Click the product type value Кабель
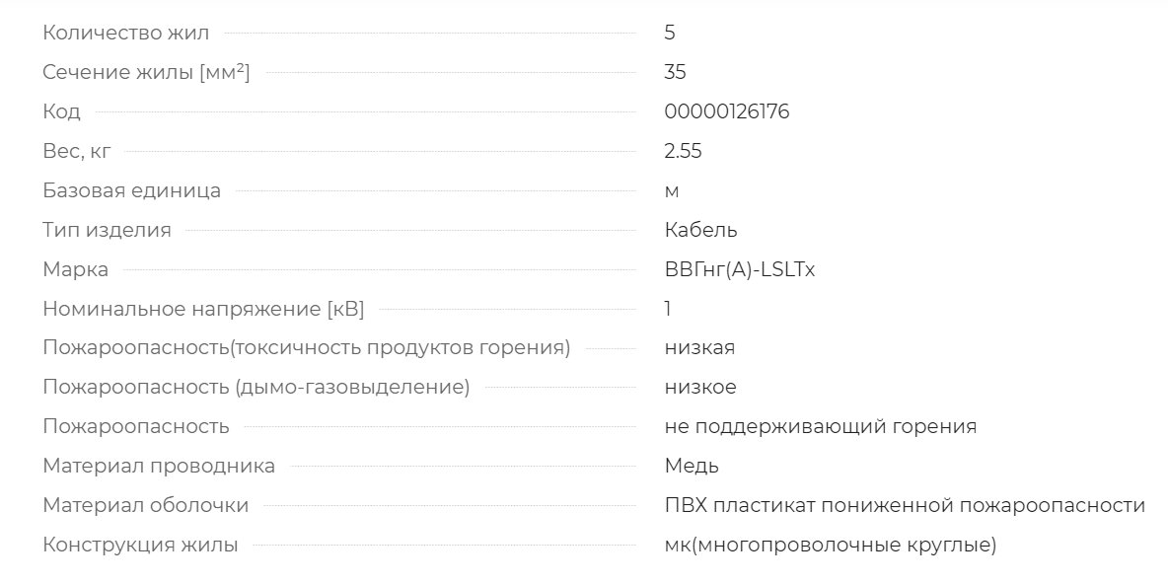The height and width of the screenshot is (584, 1168). point(701,230)
